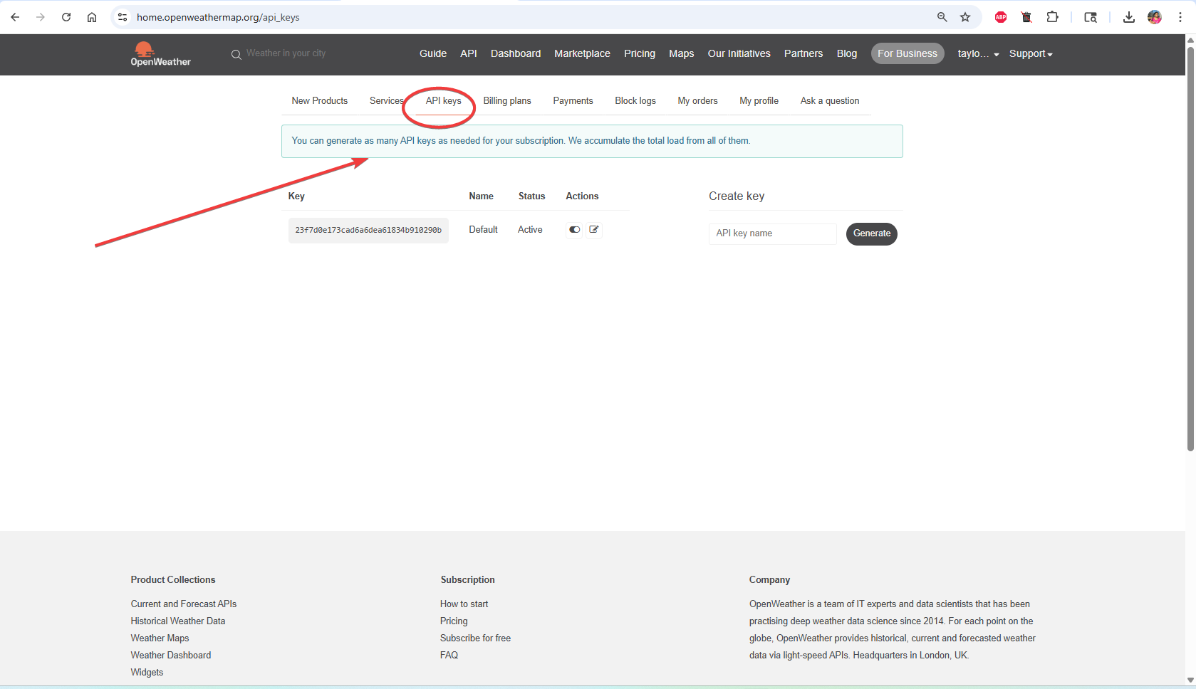Open Pricing link under Subscription

(x=454, y=621)
